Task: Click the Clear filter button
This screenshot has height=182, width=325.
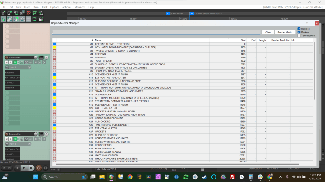Action: click(x=268, y=32)
